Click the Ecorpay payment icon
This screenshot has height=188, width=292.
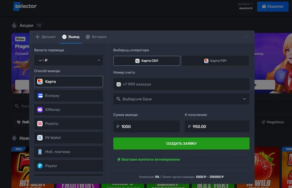tap(40, 96)
